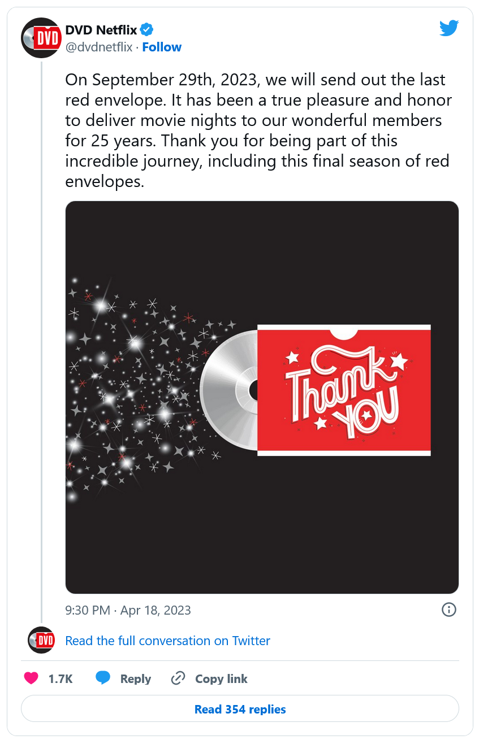Follow the DVD Netflix account
Viewport: 479px width, 744px height.
pos(162,47)
